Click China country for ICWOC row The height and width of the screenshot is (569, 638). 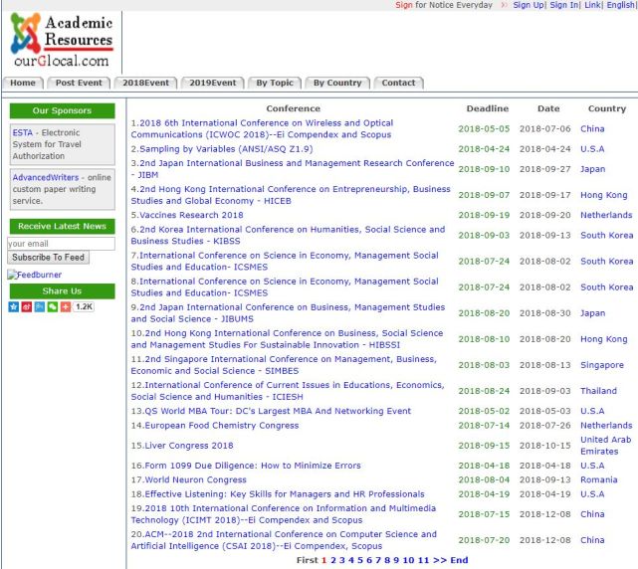[x=592, y=128]
